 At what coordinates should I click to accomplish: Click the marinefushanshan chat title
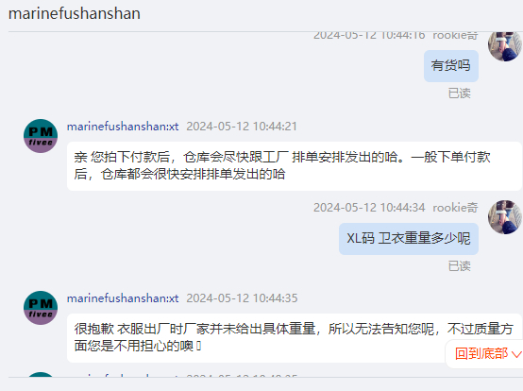[x=75, y=13]
